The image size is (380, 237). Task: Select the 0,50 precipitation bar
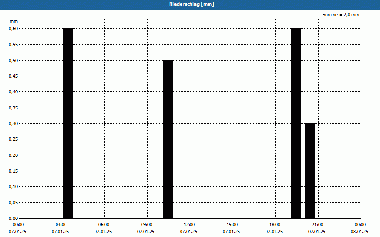(x=168, y=139)
